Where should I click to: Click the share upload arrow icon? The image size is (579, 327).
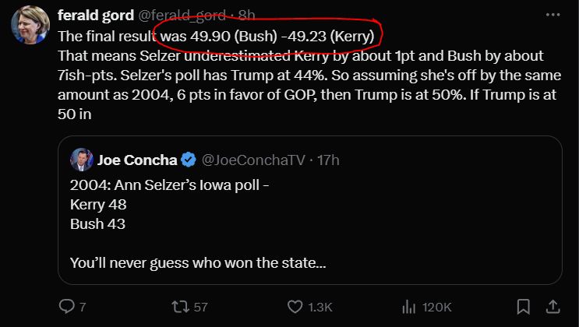(553, 307)
